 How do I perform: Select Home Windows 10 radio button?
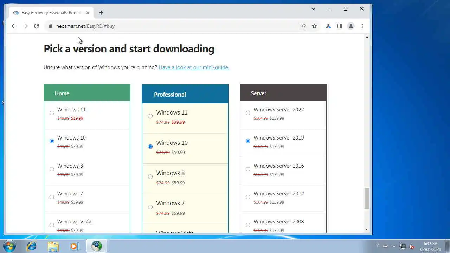point(52,141)
